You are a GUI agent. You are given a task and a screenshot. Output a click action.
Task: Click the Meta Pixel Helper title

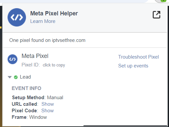click(54, 13)
